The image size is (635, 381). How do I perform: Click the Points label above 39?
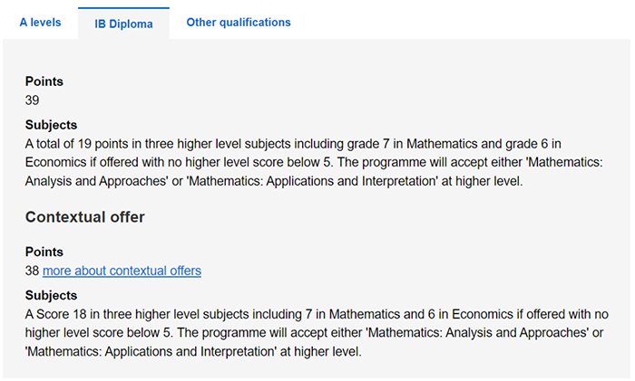pyautogui.click(x=44, y=81)
